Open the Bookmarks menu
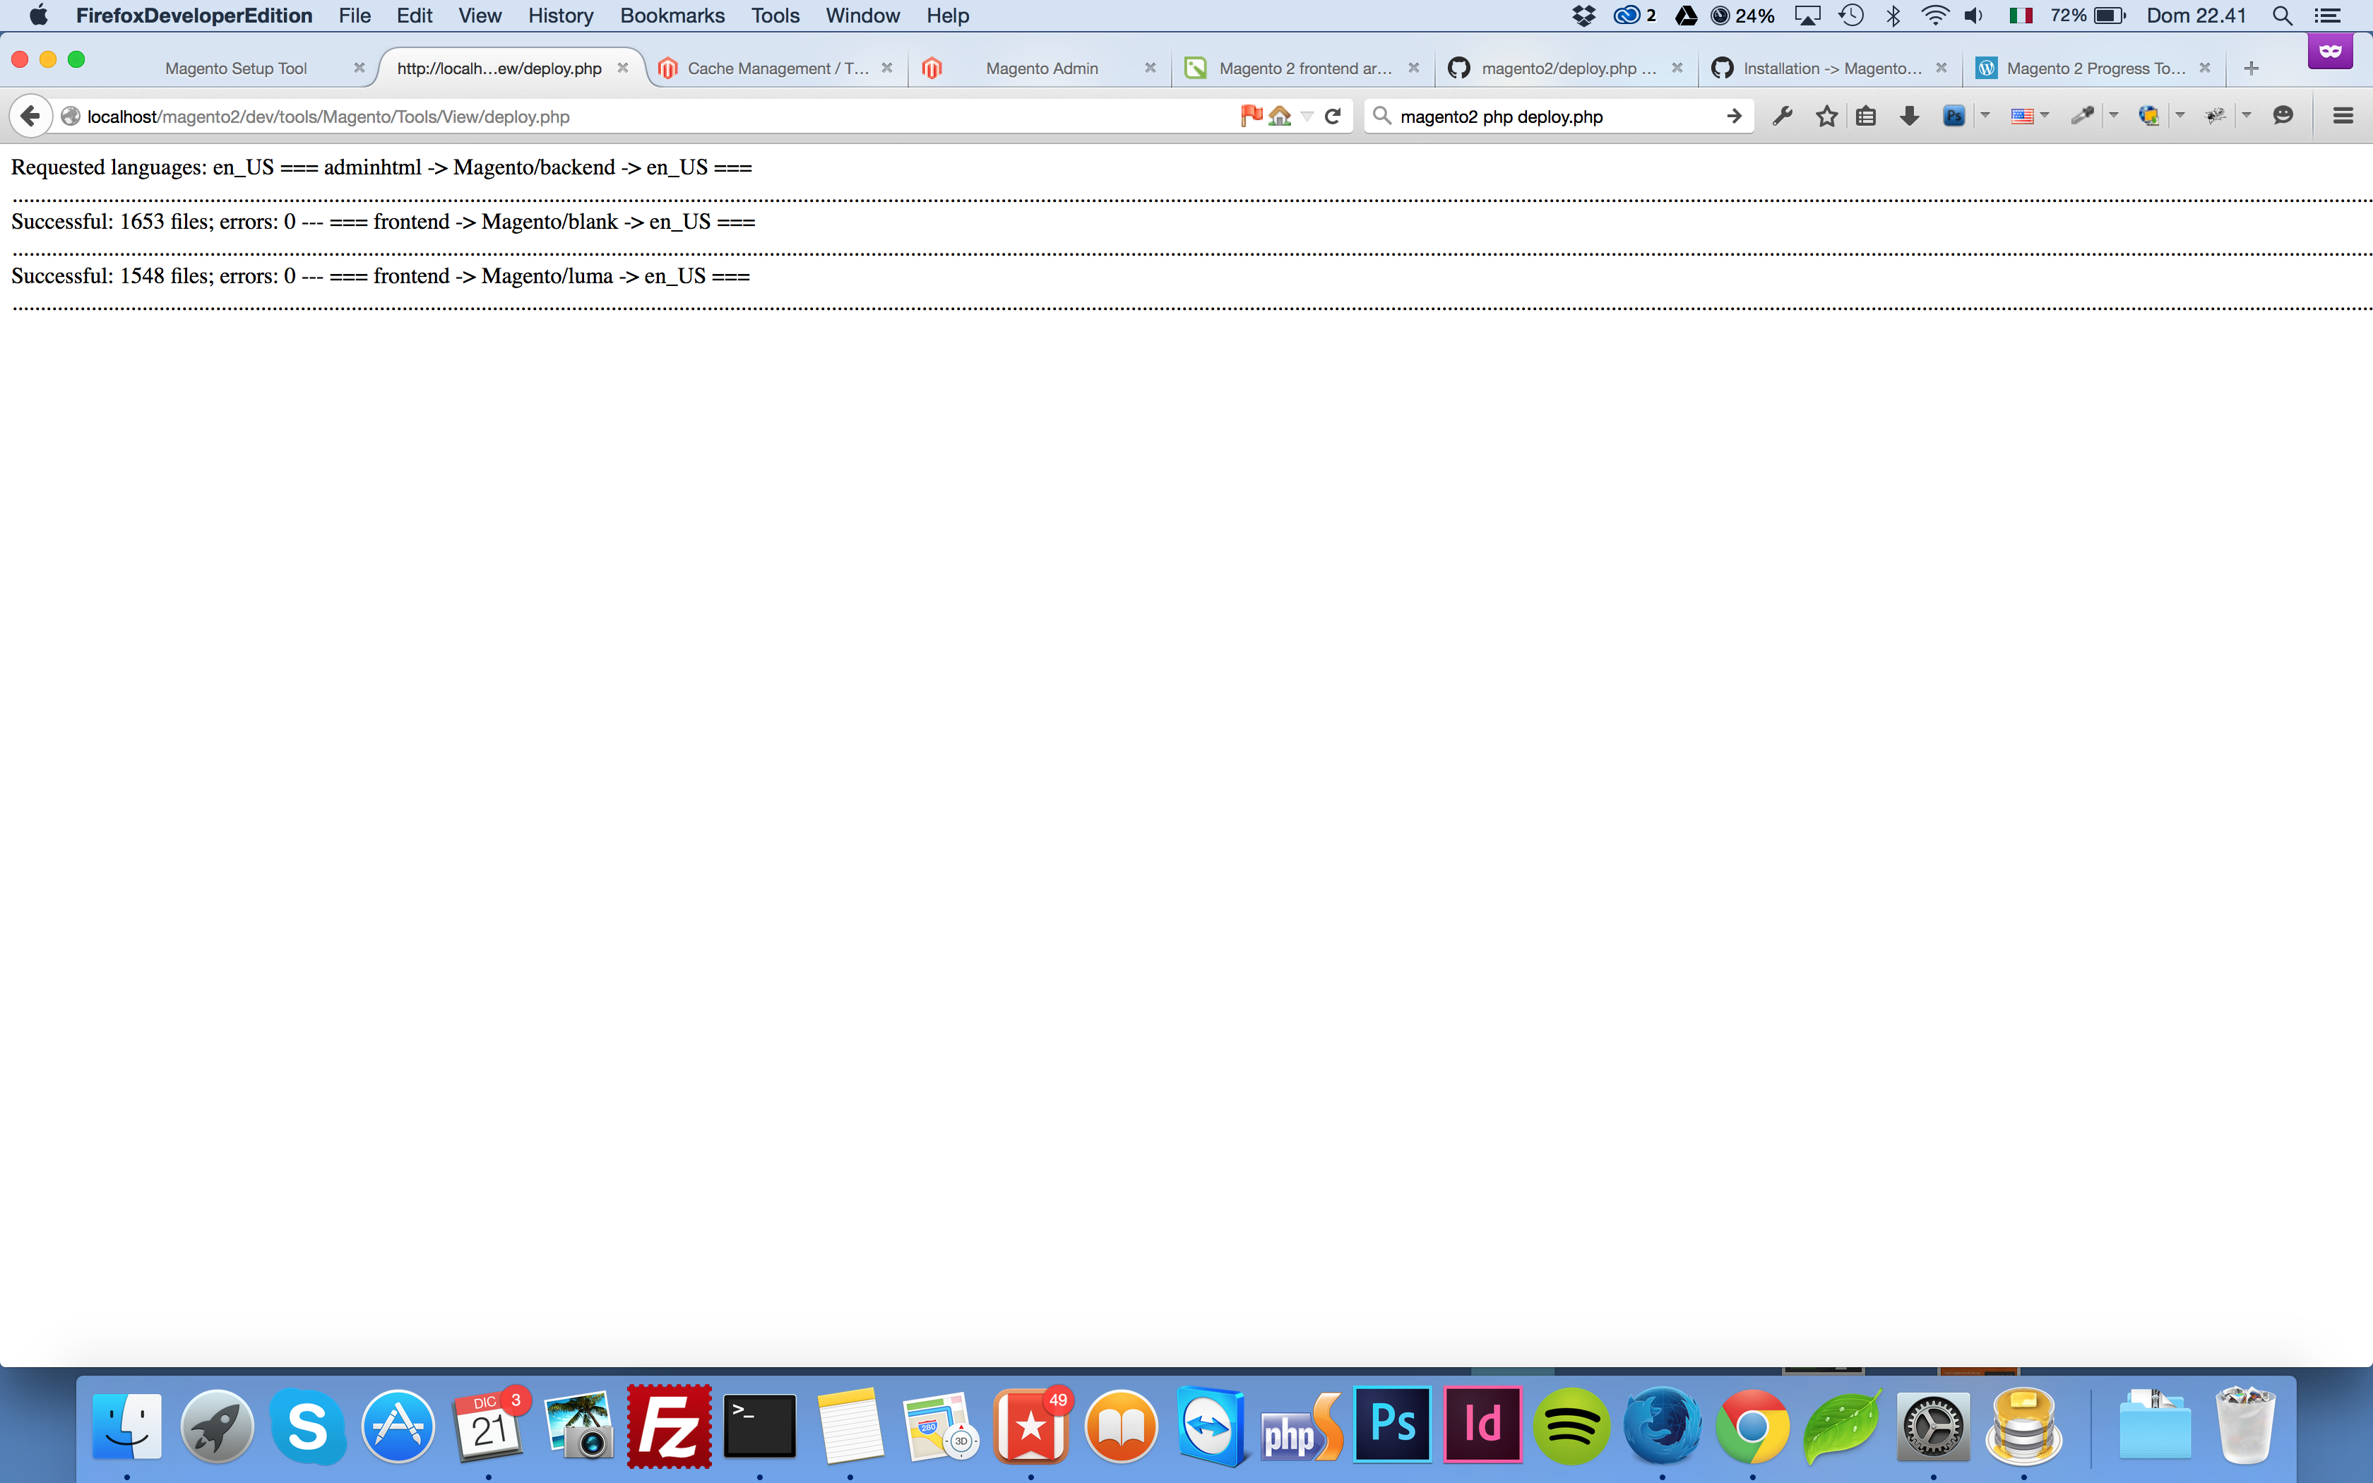The width and height of the screenshot is (2373, 1483). pos(672,16)
